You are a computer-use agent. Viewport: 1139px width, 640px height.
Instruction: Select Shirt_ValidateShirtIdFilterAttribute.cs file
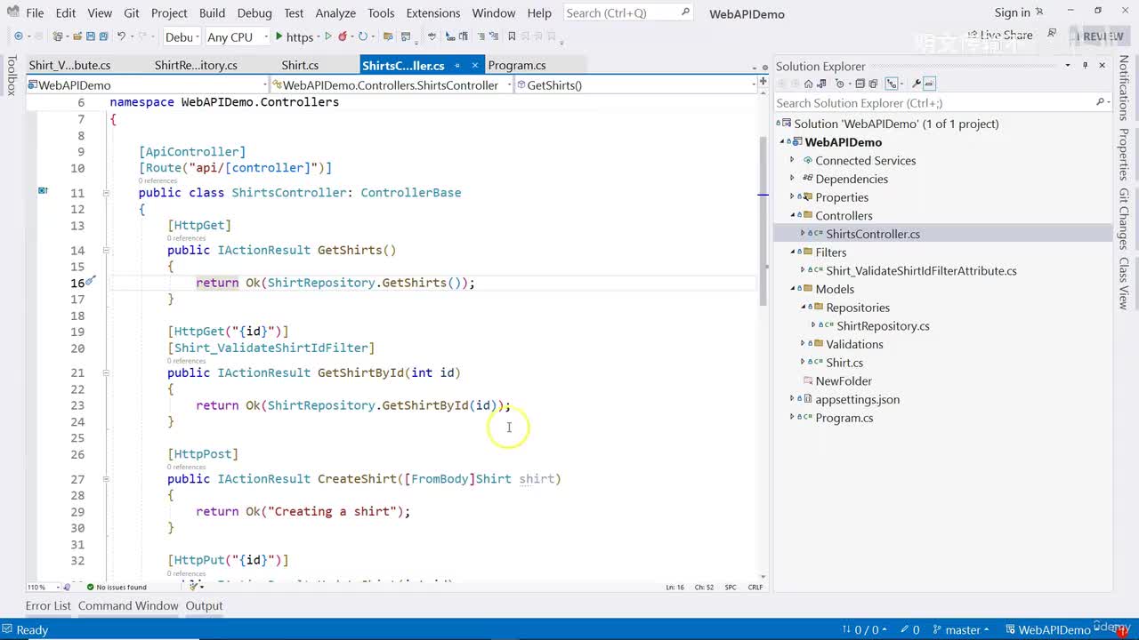[921, 271]
